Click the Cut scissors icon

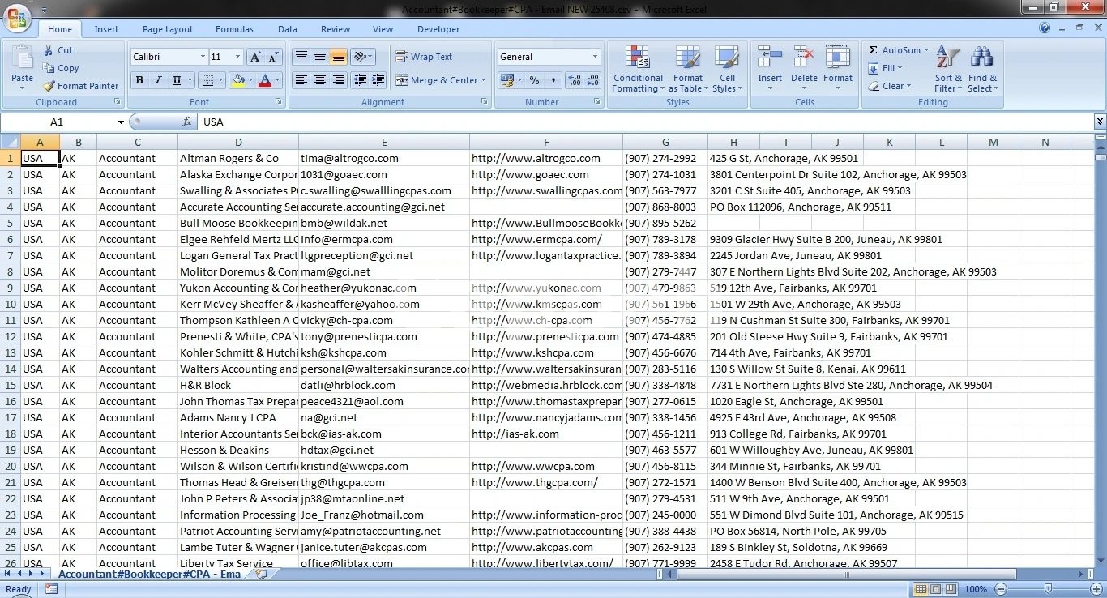click(x=49, y=50)
